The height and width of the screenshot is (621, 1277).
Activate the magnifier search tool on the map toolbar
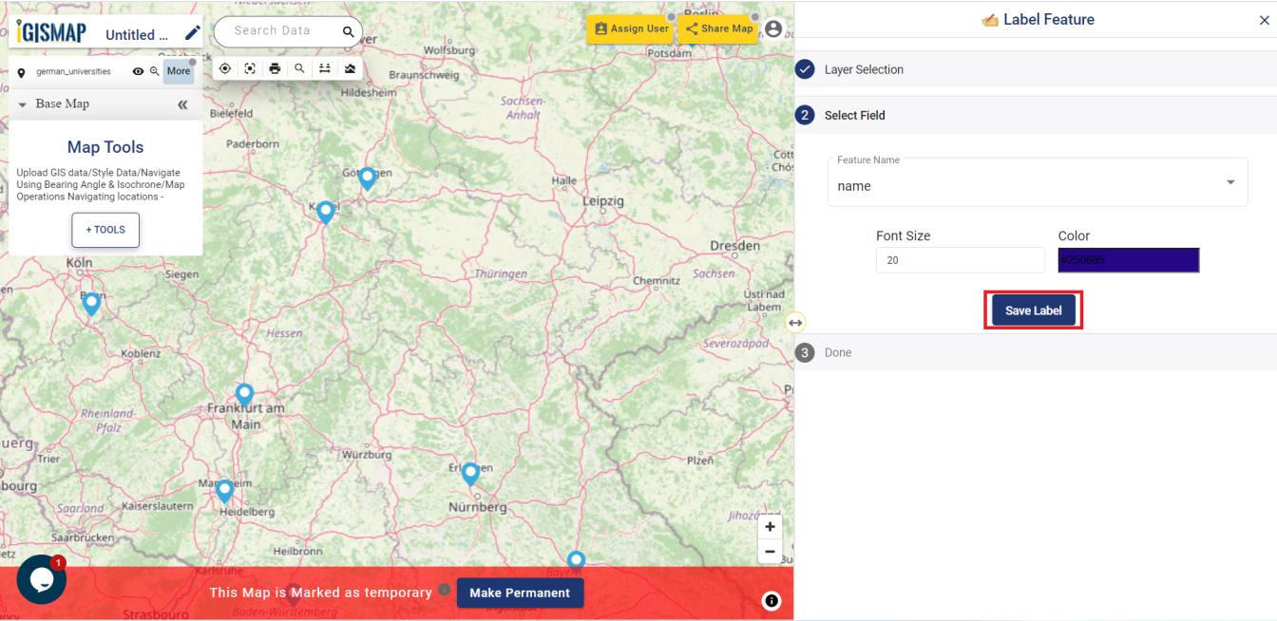[x=299, y=68]
